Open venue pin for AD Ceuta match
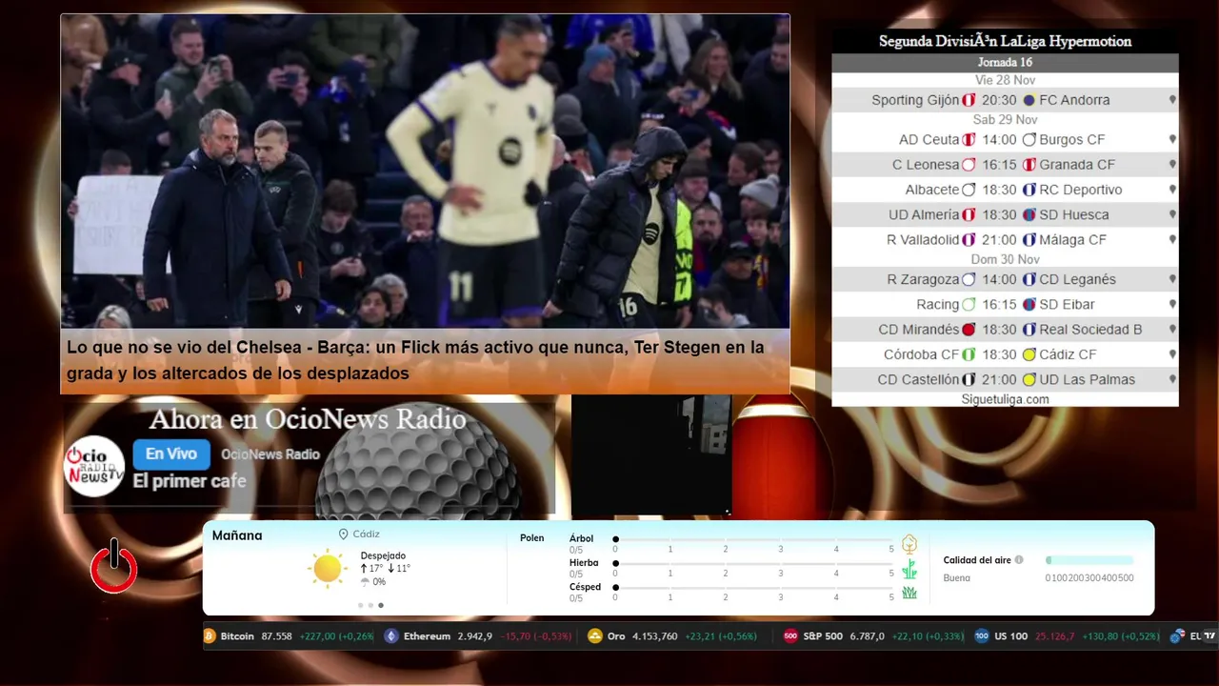Viewport: 1219px width, 686px height. point(1172,139)
